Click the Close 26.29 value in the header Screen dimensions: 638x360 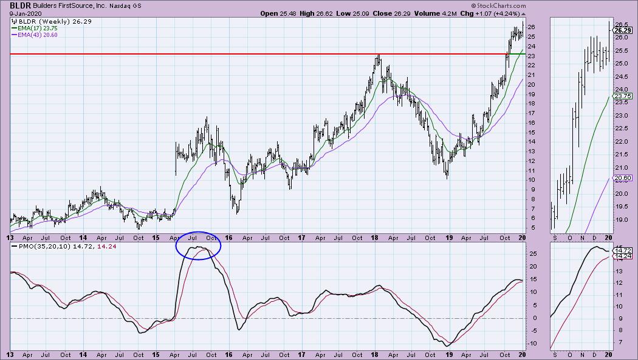click(x=392, y=13)
